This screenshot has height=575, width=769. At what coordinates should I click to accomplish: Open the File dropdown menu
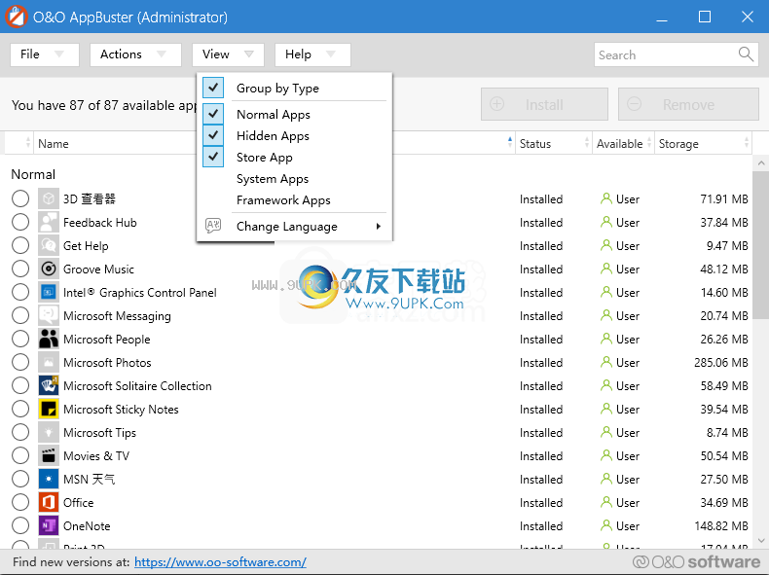[x=45, y=54]
